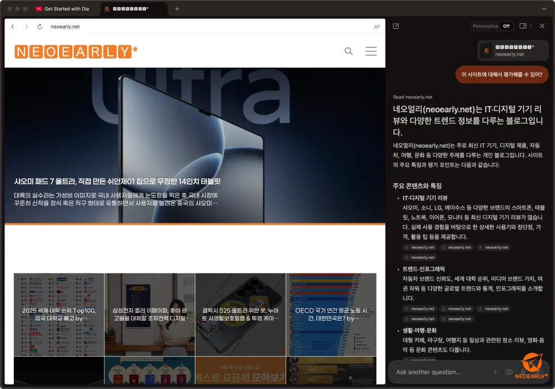
Task: Click the plus attach icon in chat box
Action: [x=495, y=372]
